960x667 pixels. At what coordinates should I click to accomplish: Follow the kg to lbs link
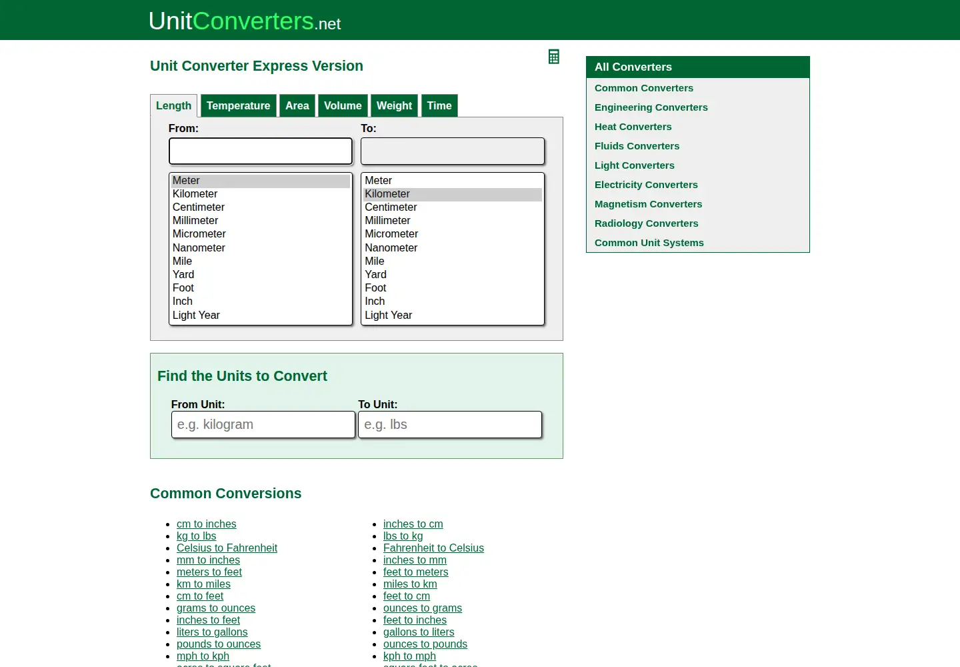pyautogui.click(x=197, y=536)
